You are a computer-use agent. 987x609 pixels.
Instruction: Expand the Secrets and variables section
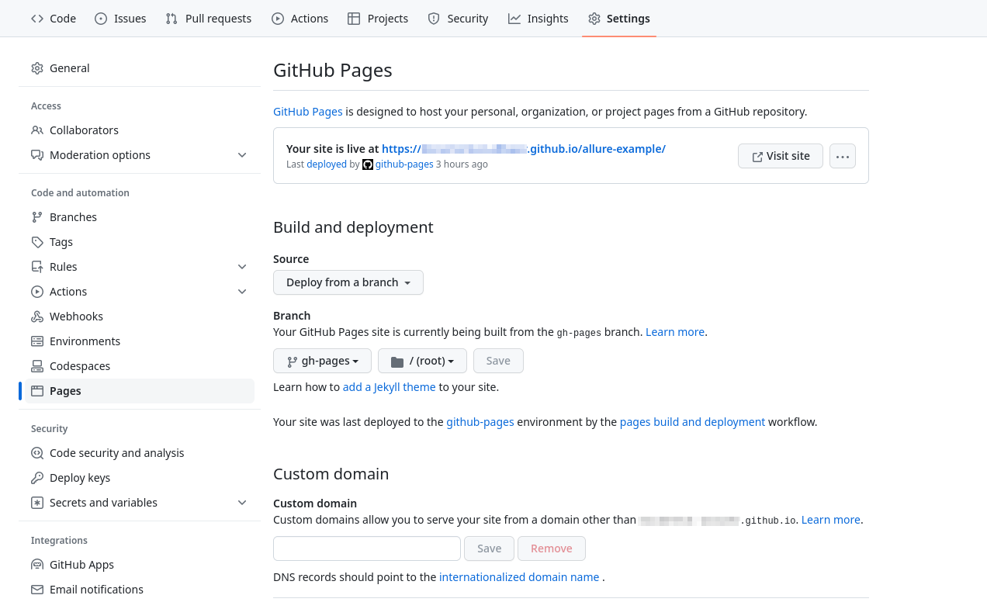(x=241, y=502)
